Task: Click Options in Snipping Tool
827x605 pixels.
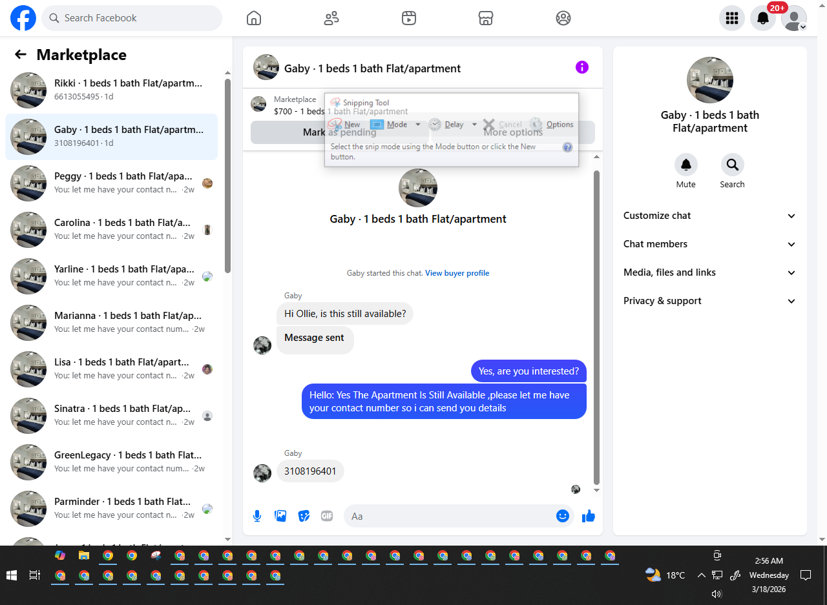Action: (552, 125)
